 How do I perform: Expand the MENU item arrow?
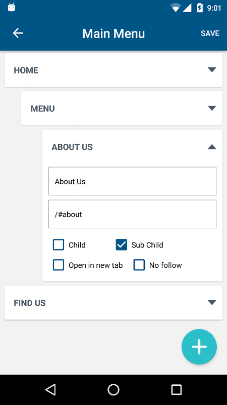tap(212, 108)
